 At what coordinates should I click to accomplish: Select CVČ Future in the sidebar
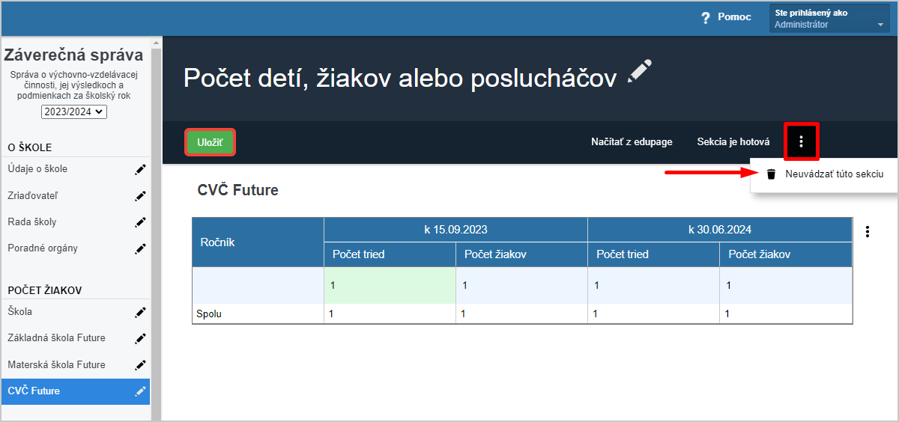pos(75,391)
